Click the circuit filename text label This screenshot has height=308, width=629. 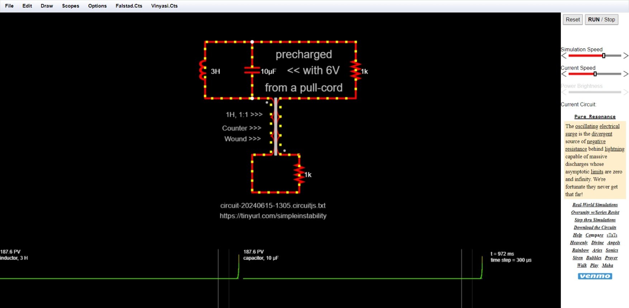tap(273, 206)
